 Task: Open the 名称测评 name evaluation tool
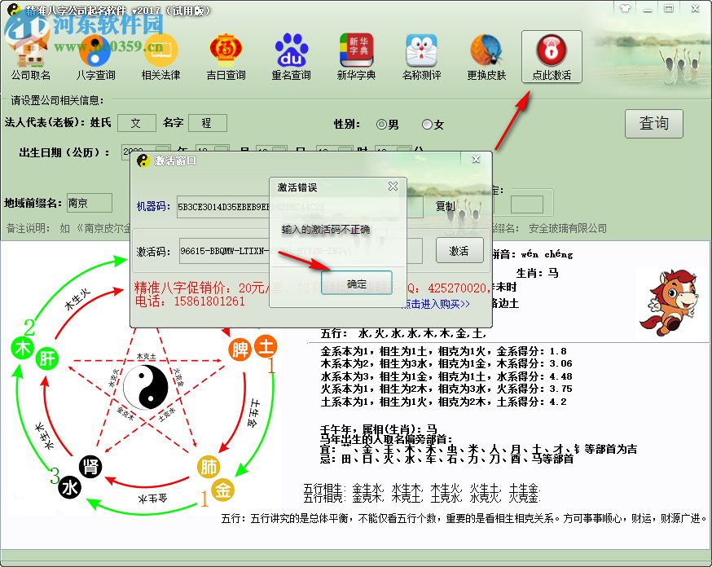click(420, 53)
